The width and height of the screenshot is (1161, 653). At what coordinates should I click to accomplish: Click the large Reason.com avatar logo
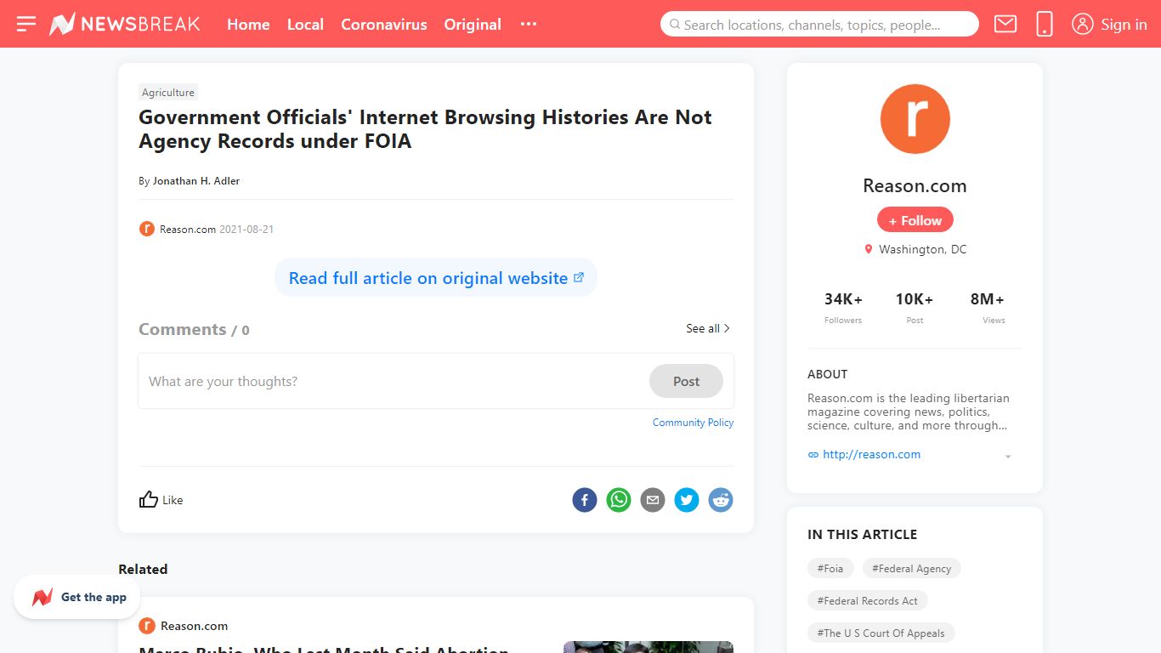915,119
